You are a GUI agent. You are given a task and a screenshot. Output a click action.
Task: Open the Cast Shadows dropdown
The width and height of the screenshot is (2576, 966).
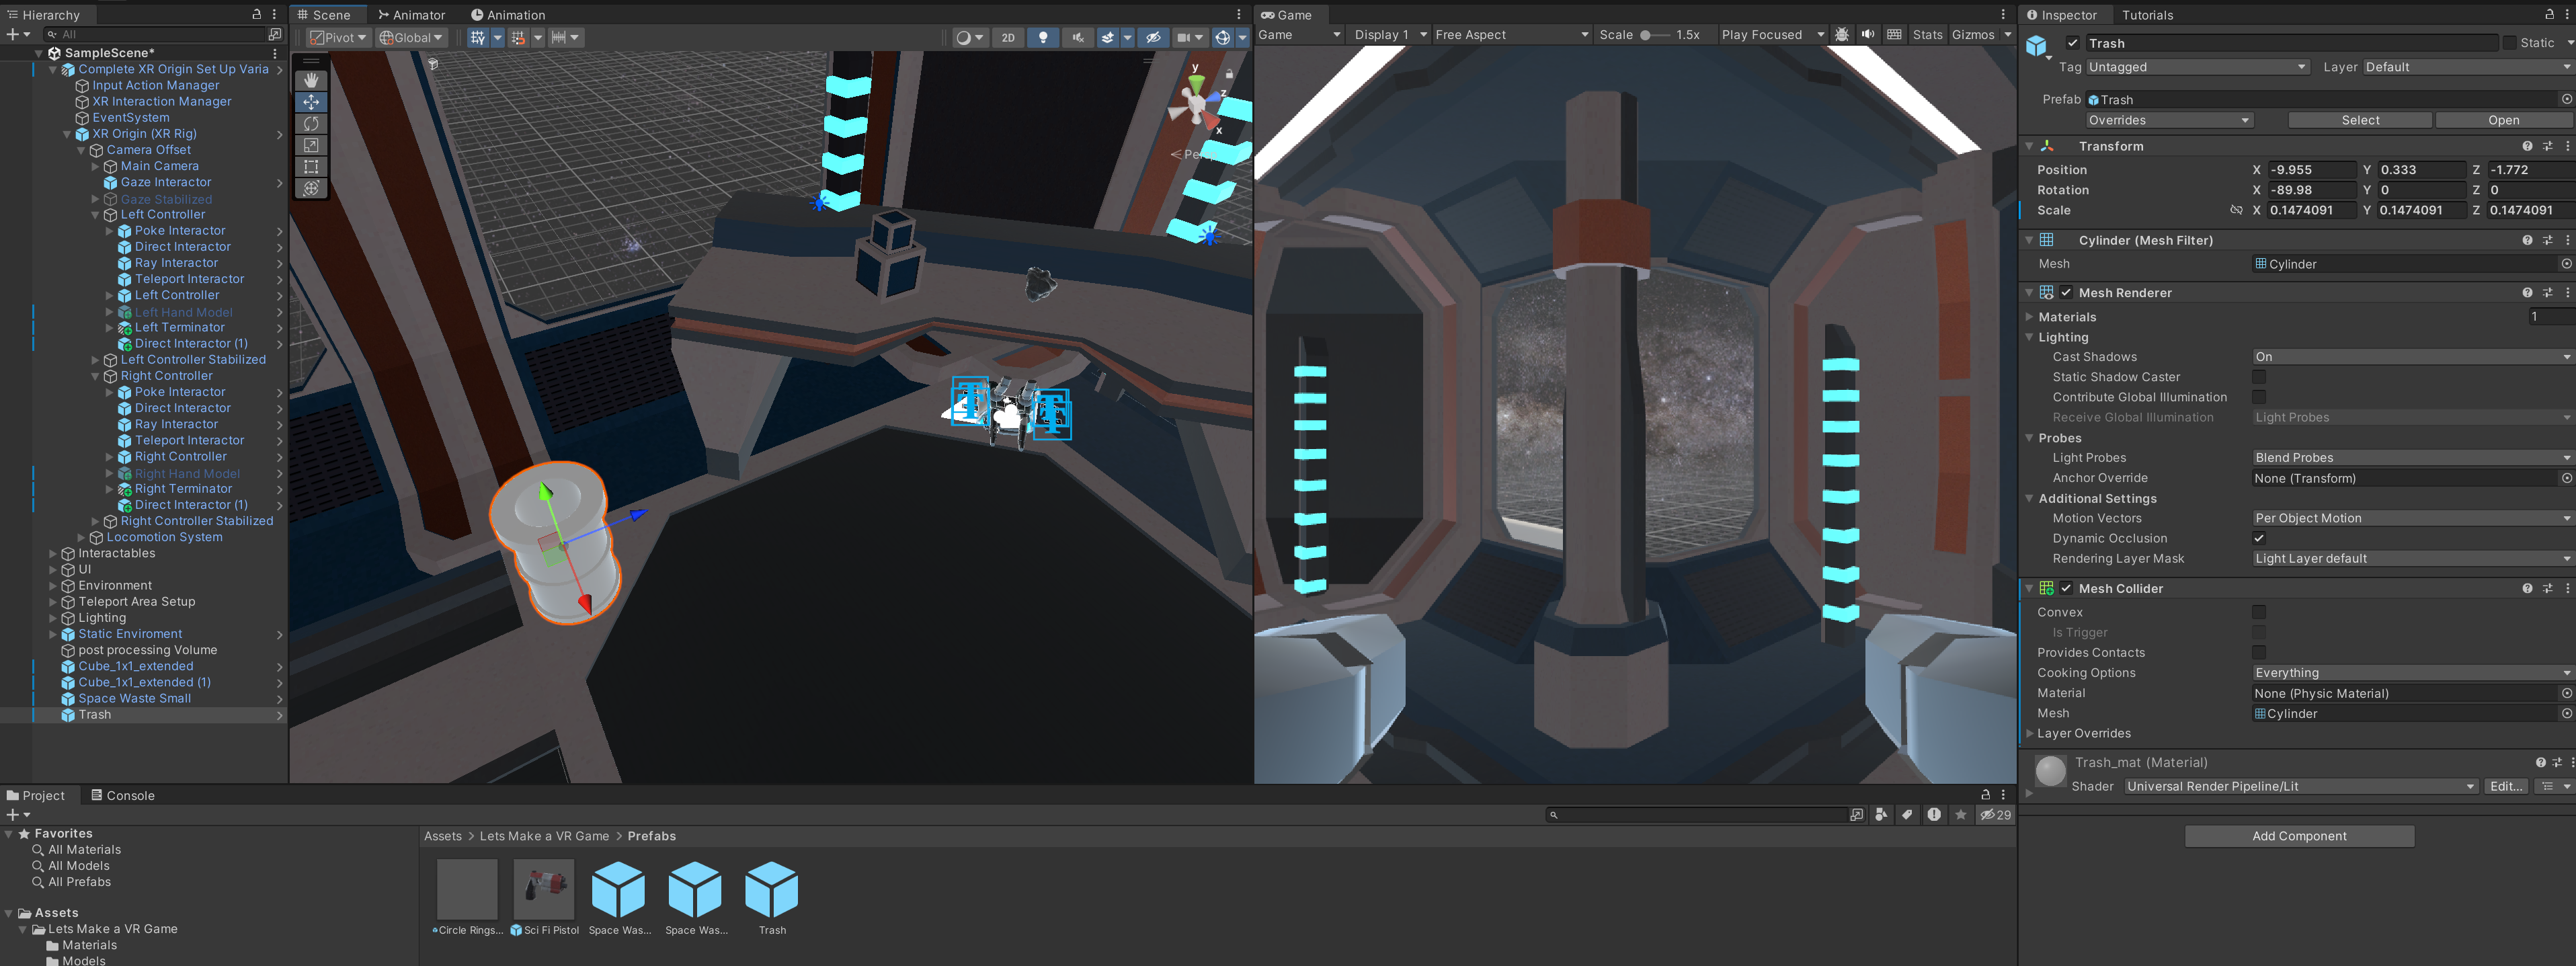pyautogui.click(x=2411, y=357)
